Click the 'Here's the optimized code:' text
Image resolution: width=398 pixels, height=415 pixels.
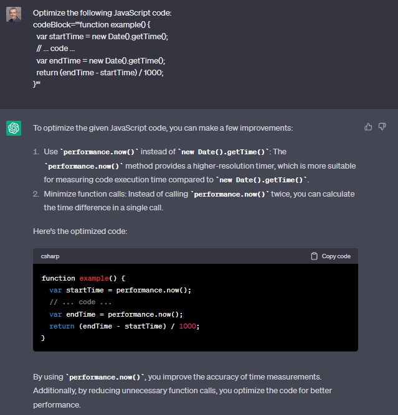click(x=80, y=231)
